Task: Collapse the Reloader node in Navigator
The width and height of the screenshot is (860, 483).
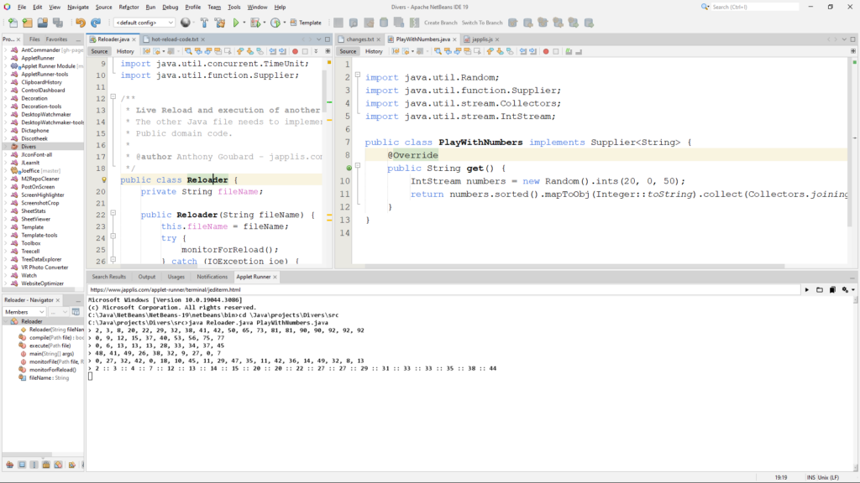Action: pos(6,321)
